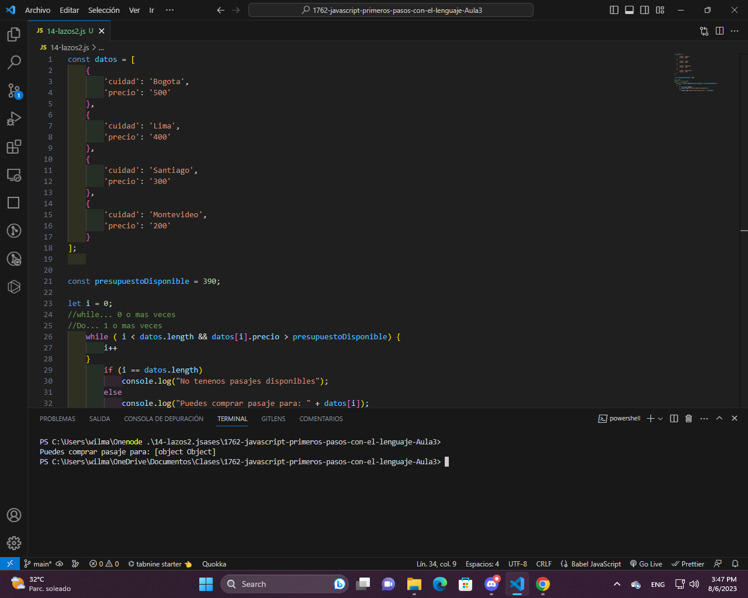Close the 14-lazos2.js editor tab
748x598 pixels.
(x=102, y=31)
